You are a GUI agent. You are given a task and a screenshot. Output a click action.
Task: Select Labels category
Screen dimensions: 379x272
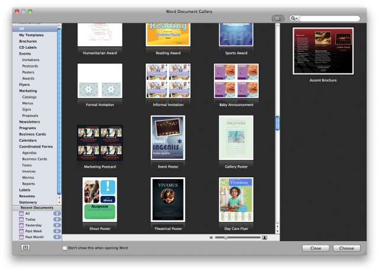point(25,190)
